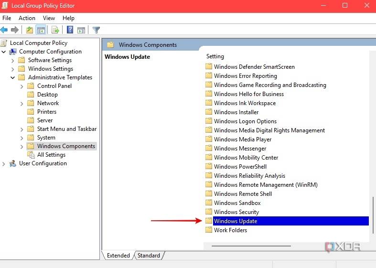Click the User Configuration user icon

tap(13, 163)
